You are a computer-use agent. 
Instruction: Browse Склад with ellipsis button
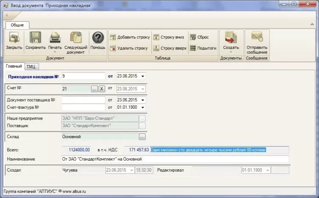[x=142, y=137]
